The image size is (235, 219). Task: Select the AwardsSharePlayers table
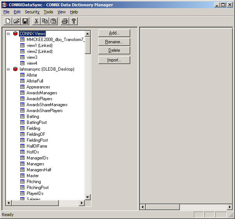click(45, 111)
